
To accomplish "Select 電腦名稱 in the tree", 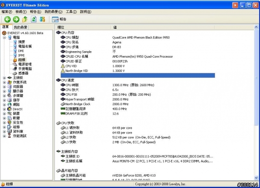I will [x=25, y=46].
